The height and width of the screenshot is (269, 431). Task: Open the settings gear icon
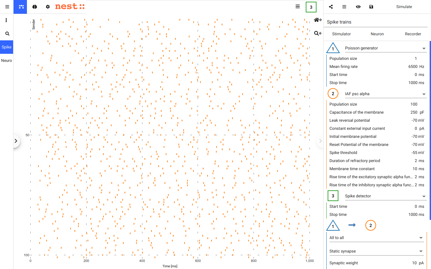(48, 7)
